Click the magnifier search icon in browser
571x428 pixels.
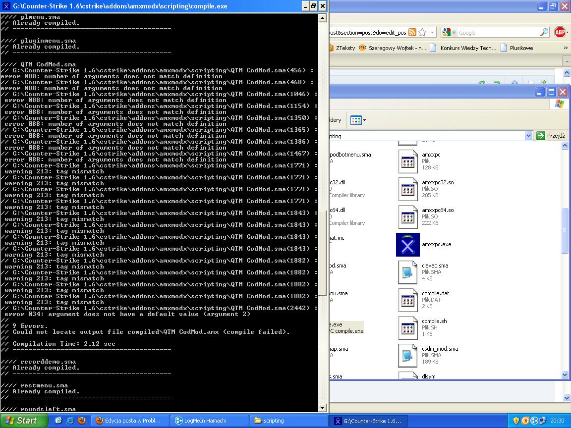point(544,32)
